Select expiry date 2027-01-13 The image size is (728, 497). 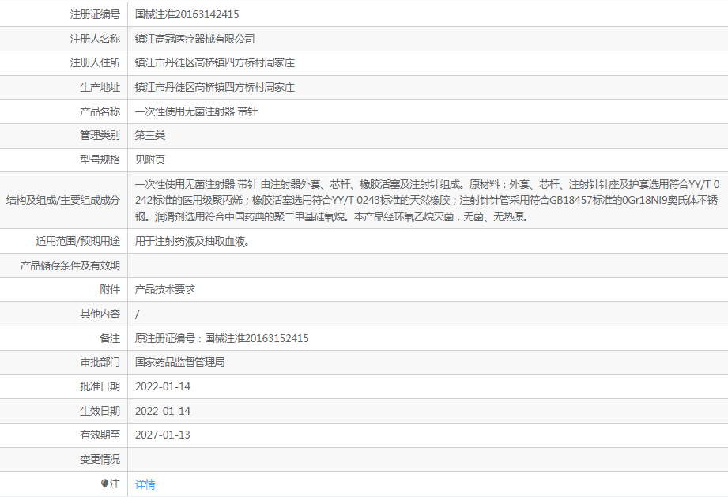pyautogui.click(x=163, y=435)
